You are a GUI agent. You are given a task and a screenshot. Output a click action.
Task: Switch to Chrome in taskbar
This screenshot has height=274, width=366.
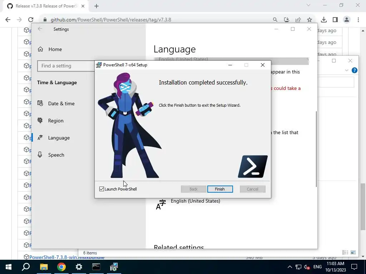61,267
